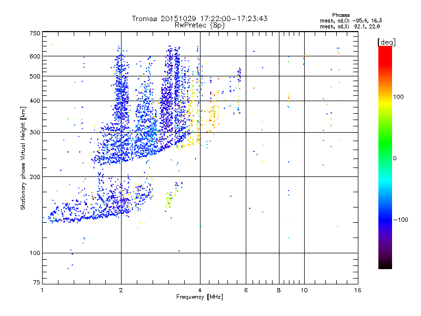This screenshot has height=316, width=421.
Task: Click 'Stationary phase Virtual Height [km]' axis label
Action: click(x=23, y=158)
